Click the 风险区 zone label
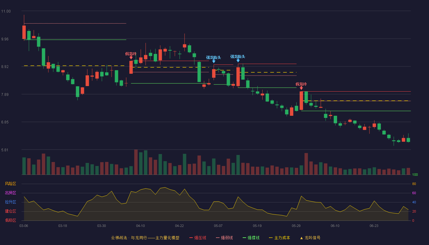The width and height of the screenshot is (429, 245). 10,184
